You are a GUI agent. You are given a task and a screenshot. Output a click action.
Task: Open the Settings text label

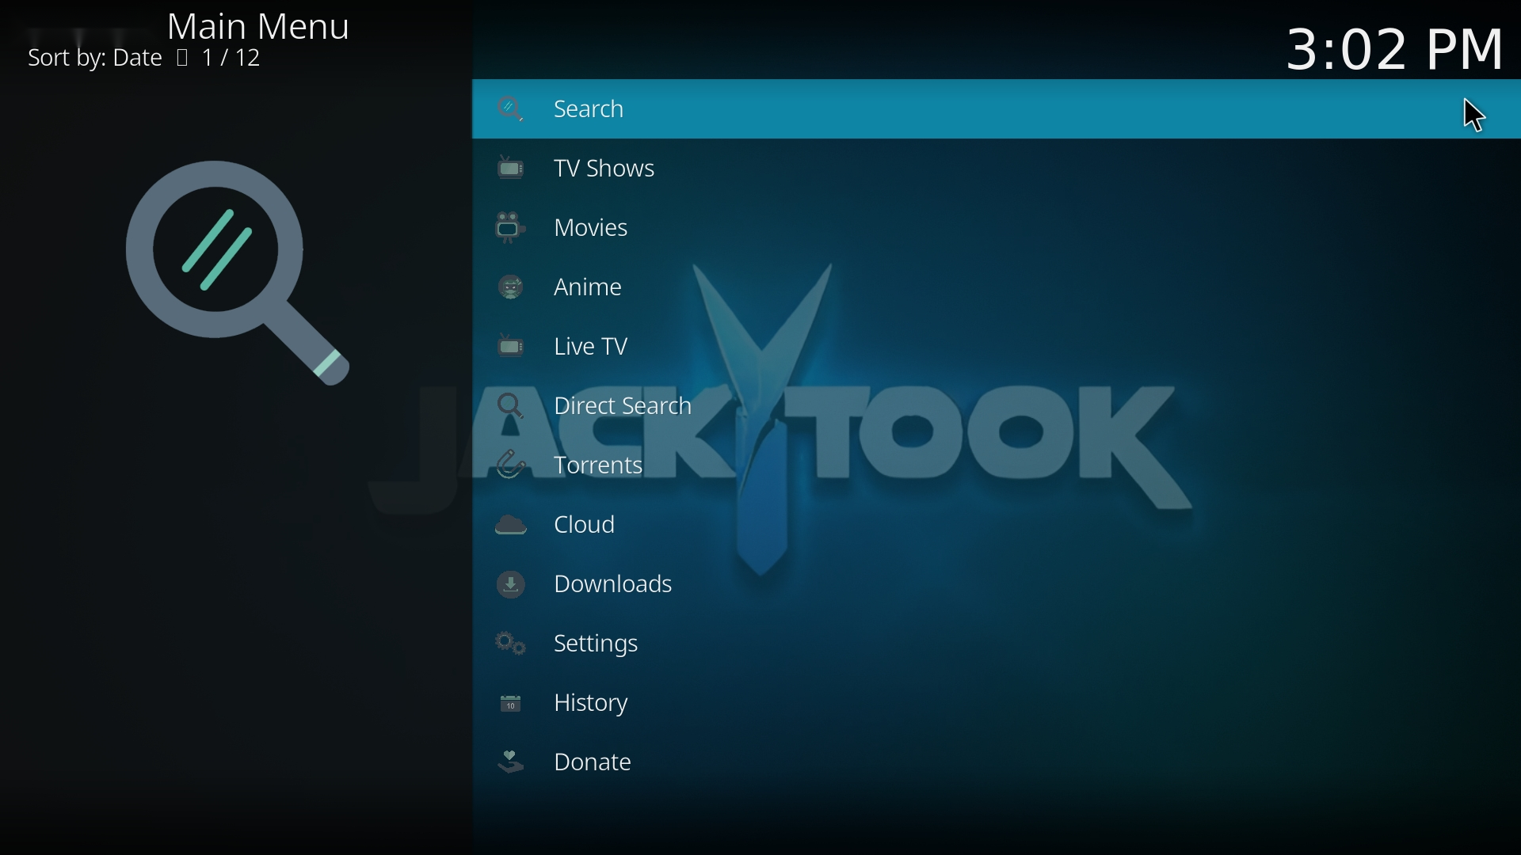[597, 645]
